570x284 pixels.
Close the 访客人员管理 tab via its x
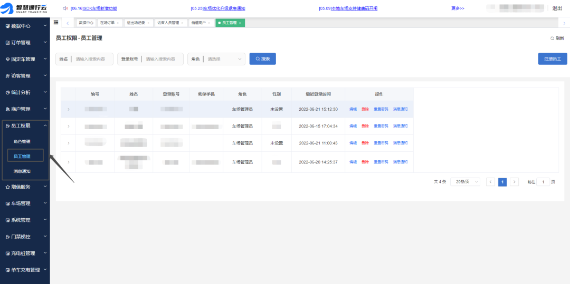182,23
